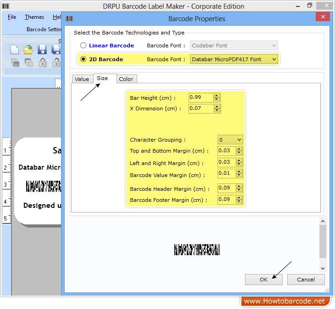Click 'Databar Micr' text on label canvas
The image size is (335, 309).
click(x=40, y=167)
